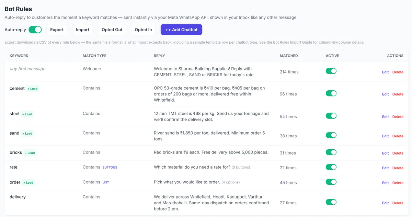Image resolution: width=412 pixels, height=217 pixels.
Task: Turn off the cement rule toggle
Action: pyautogui.click(x=331, y=93)
